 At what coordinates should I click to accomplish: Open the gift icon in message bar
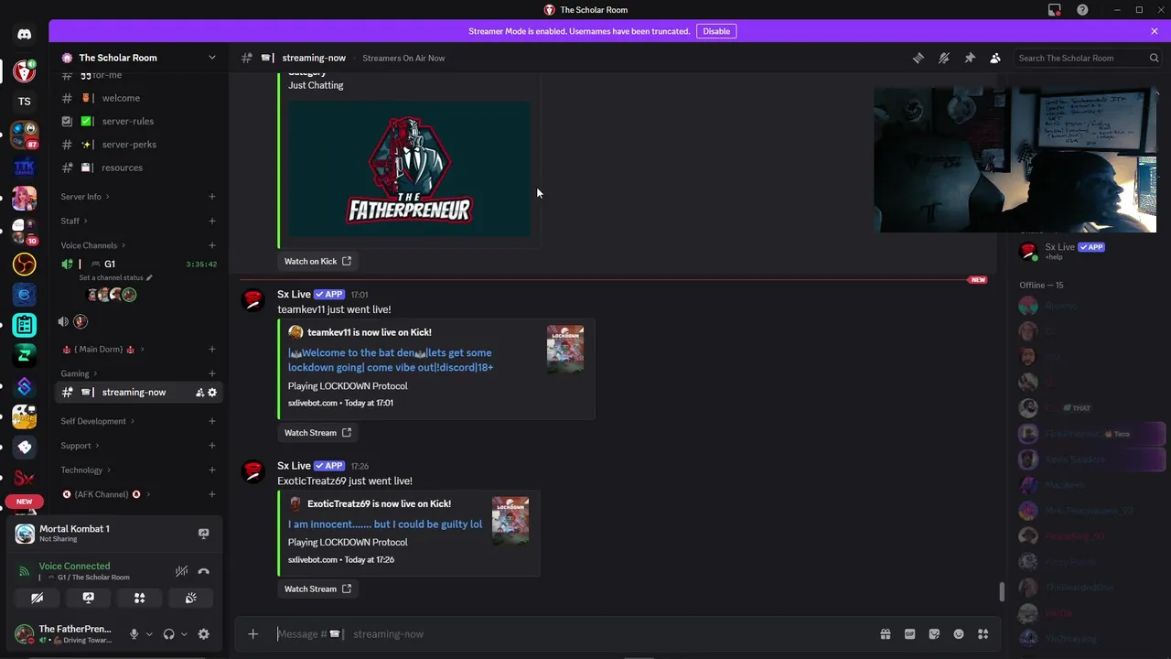[886, 633]
